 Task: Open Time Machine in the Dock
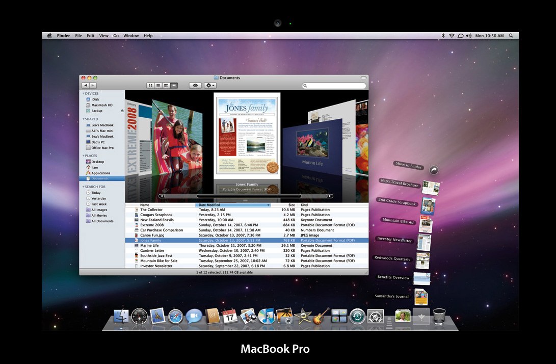[357, 316]
